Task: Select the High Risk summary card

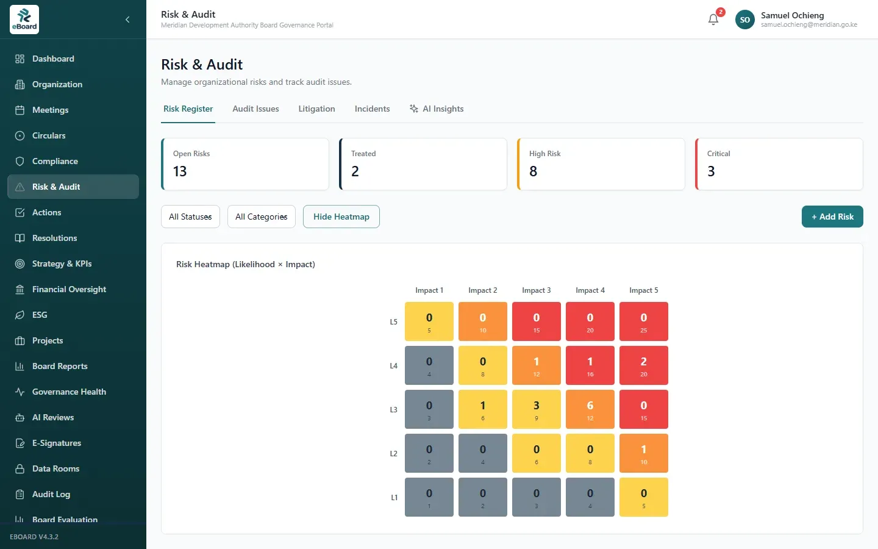Action: (601, 164)
